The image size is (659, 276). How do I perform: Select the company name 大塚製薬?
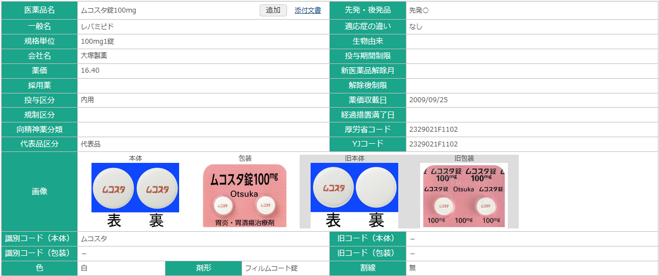coord(94,56)
